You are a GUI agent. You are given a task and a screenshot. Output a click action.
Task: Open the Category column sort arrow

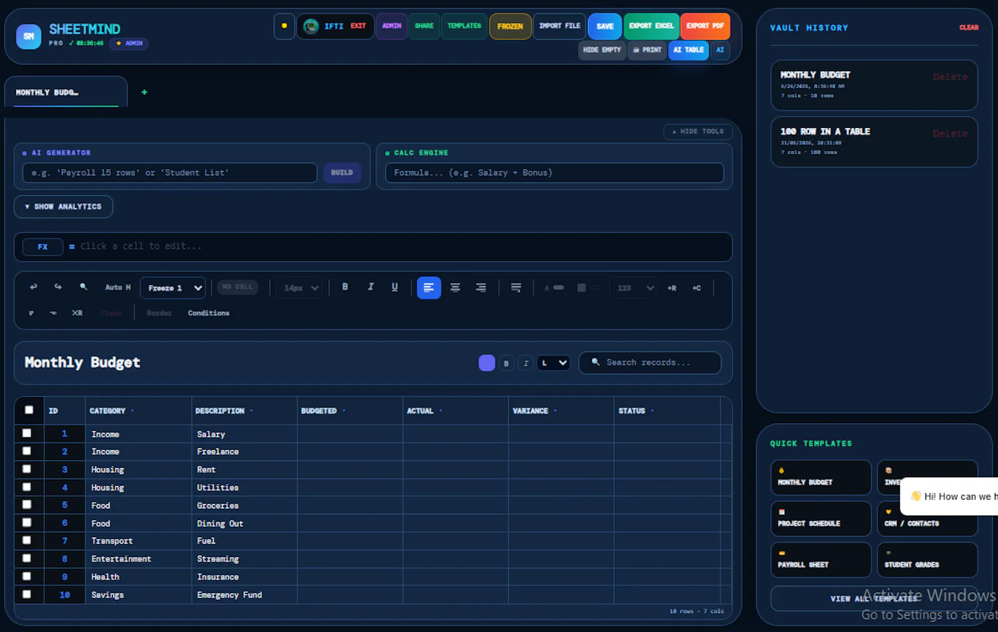coord(132,411)
